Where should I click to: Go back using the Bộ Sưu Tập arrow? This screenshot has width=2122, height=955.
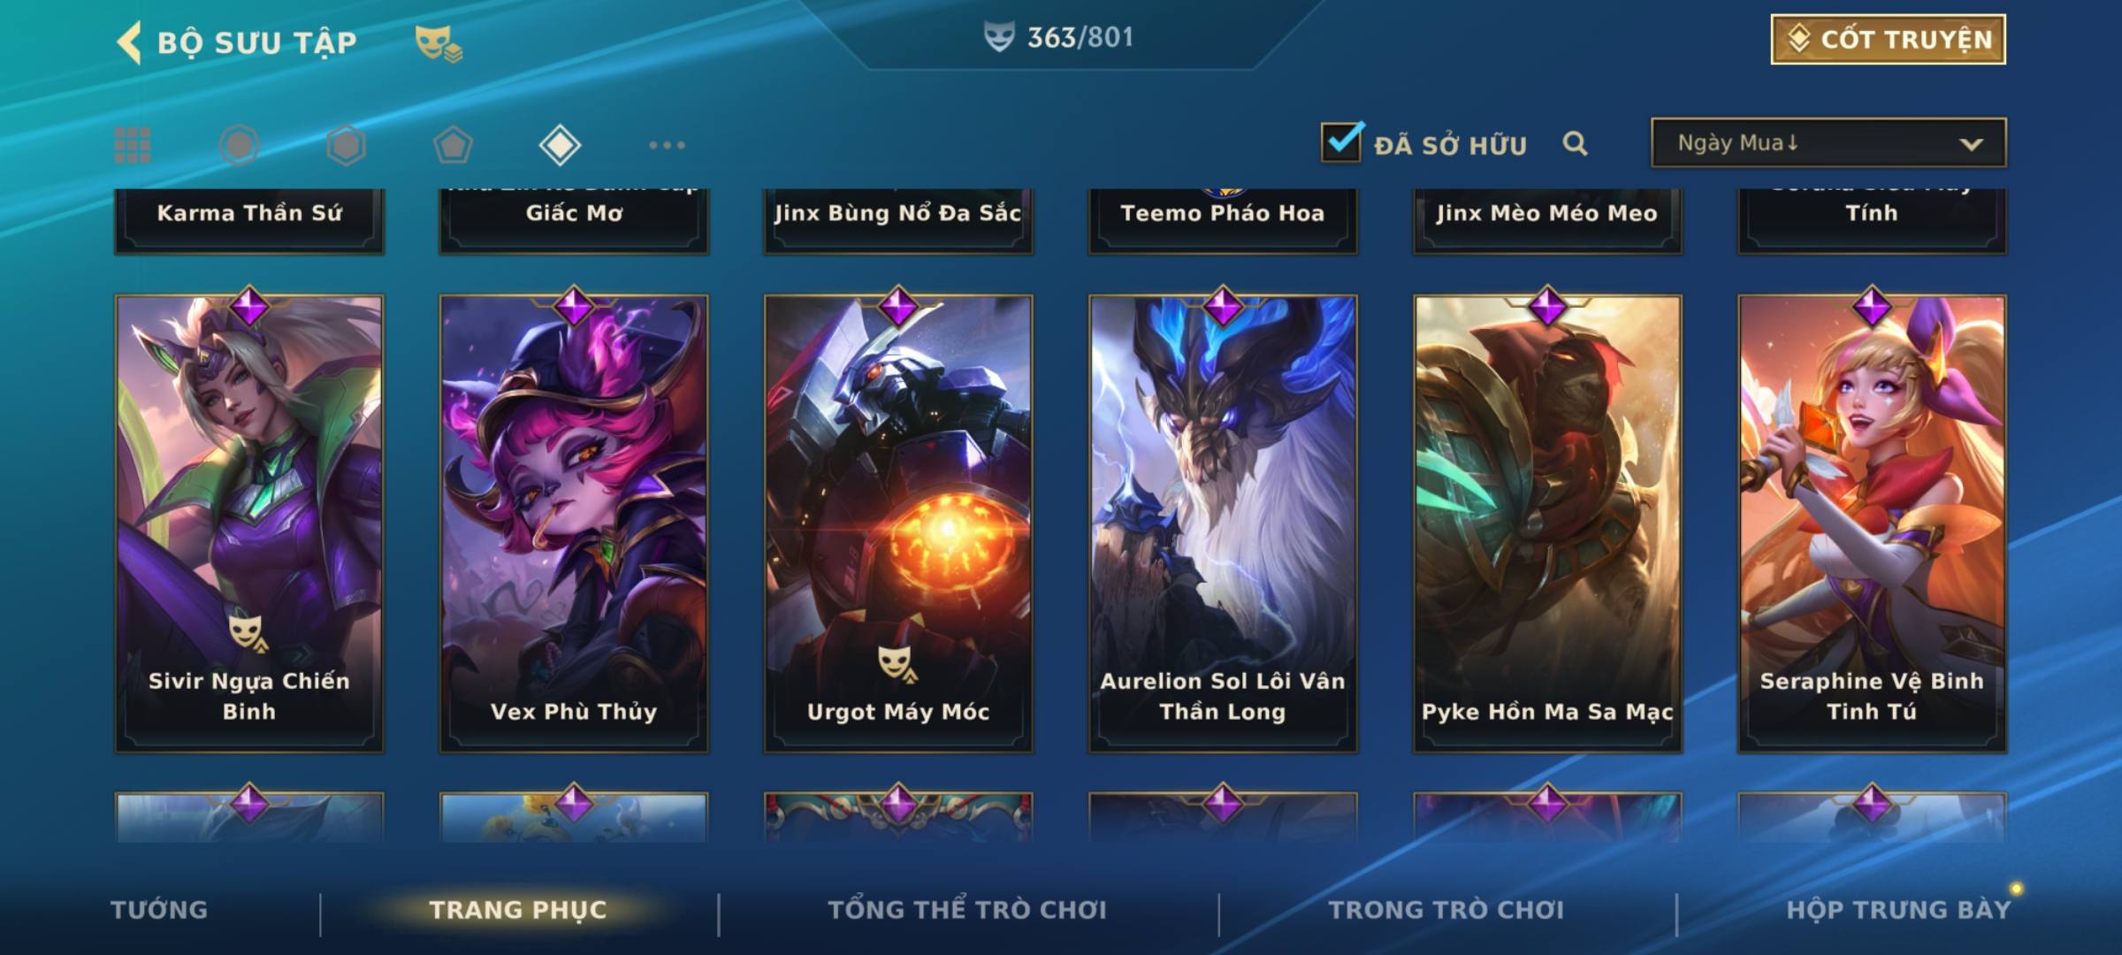[x=129, y=42]
